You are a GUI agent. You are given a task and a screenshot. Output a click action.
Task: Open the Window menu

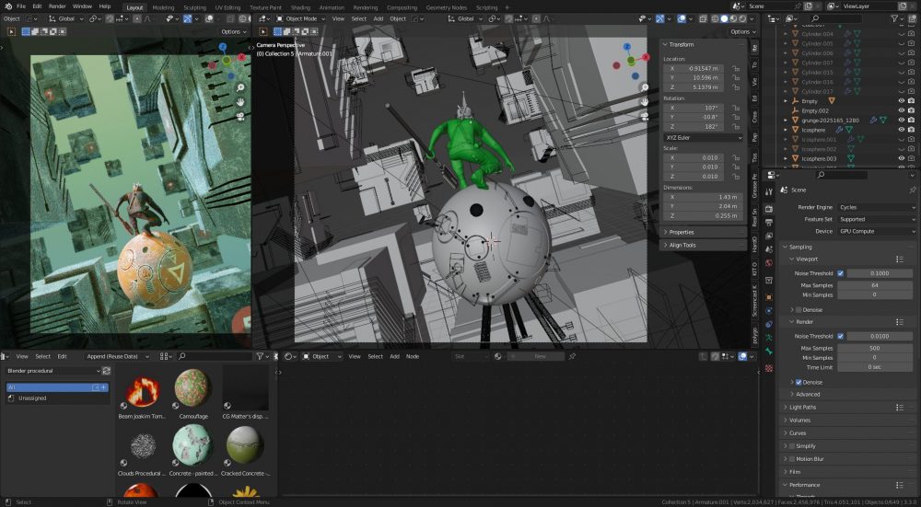tap(82, 6)
